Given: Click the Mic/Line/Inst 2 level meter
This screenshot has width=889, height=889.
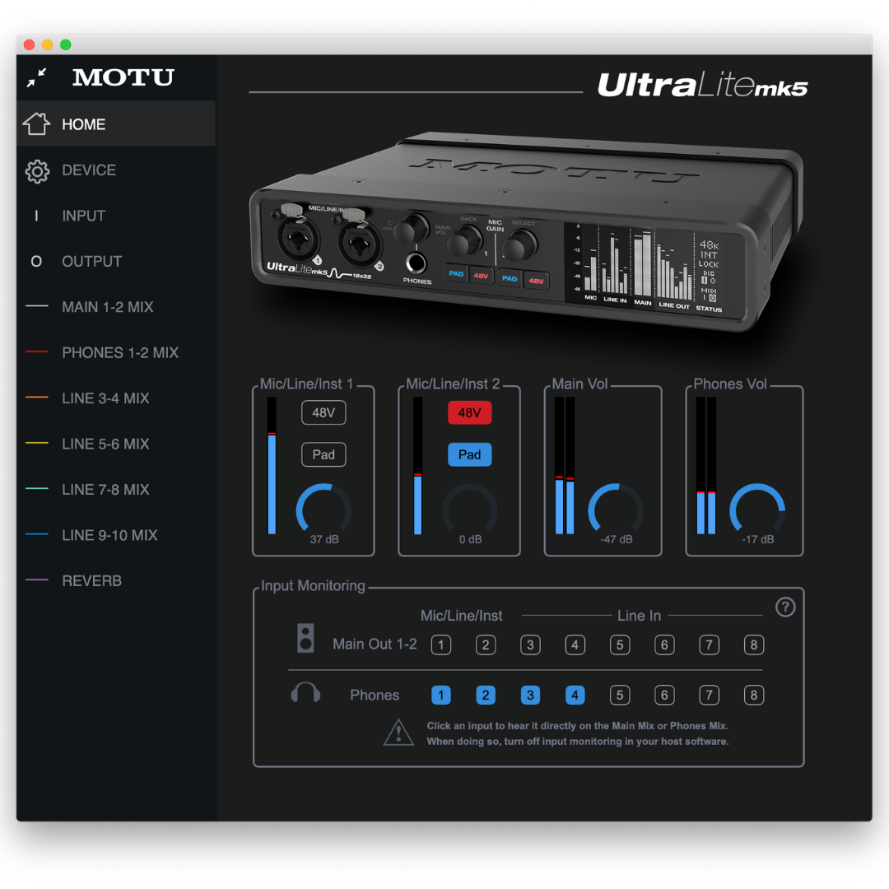Looking at the screenshot, I should click(x=418, y=465).
